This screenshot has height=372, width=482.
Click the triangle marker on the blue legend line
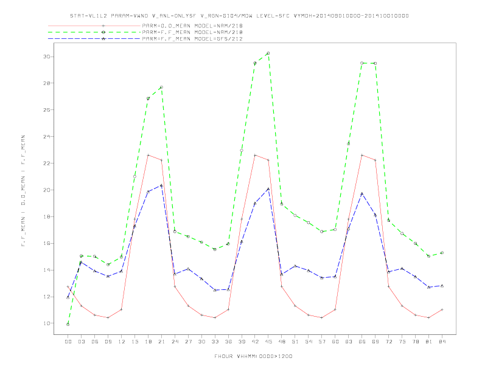click(103, 39)
